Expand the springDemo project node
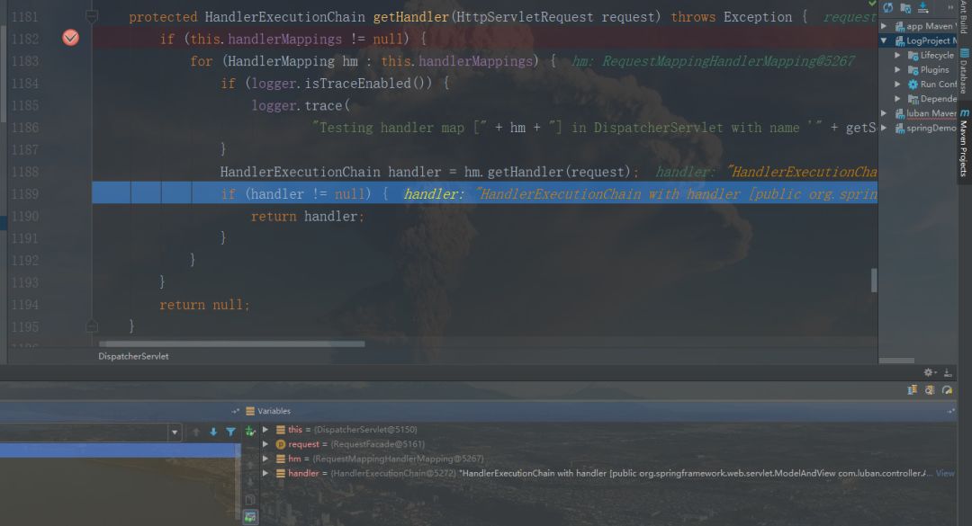972x526 pixels. point(884,128)
